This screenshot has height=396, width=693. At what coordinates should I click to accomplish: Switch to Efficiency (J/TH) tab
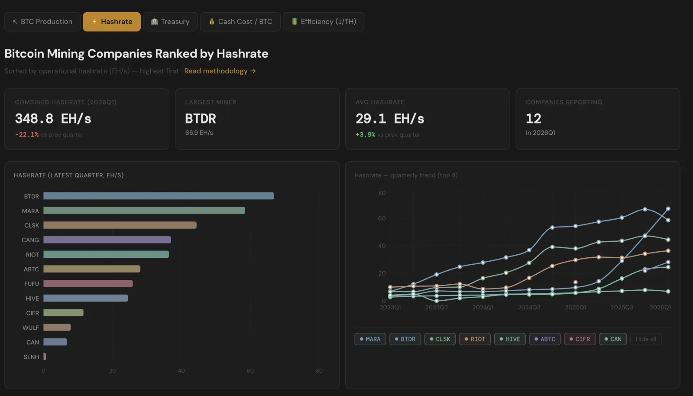324,22
